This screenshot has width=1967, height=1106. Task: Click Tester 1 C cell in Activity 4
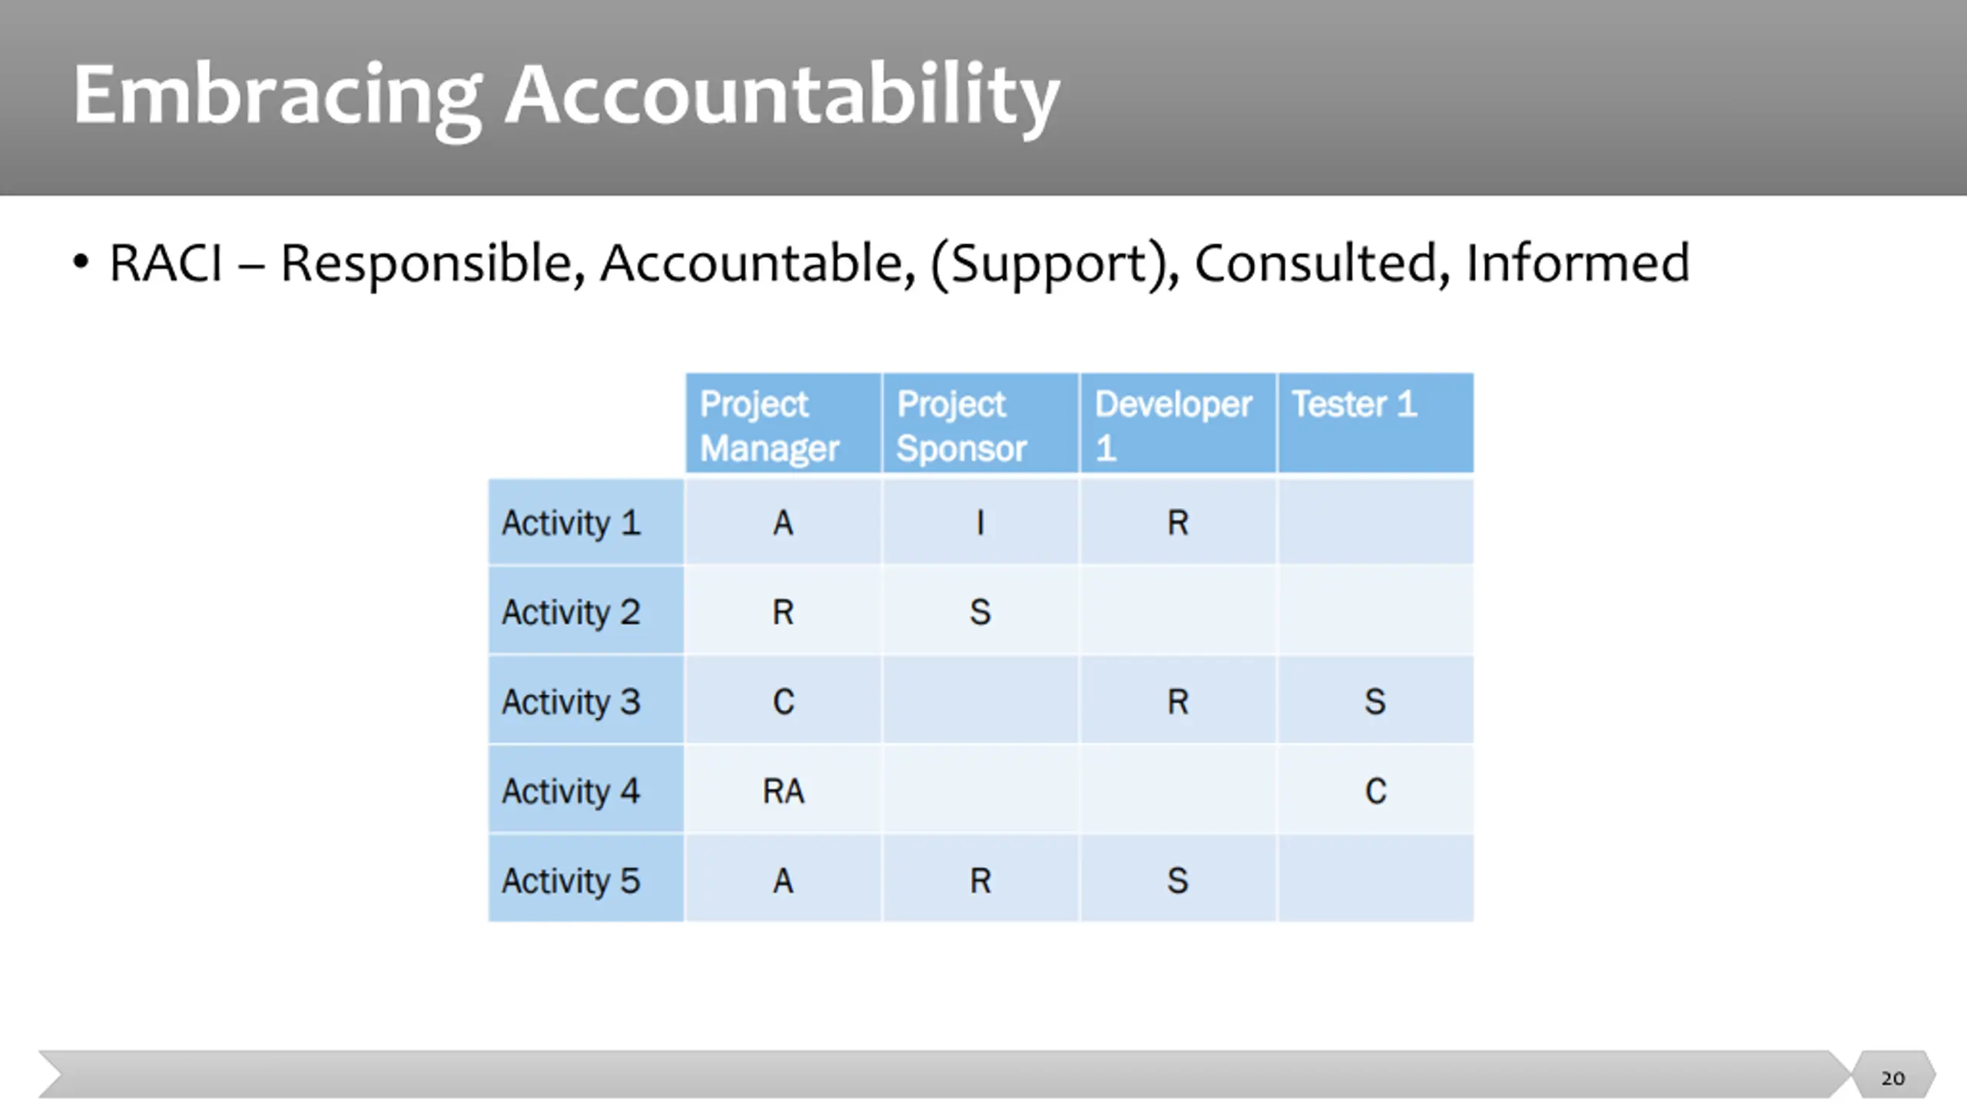[x=1375, y=790]
